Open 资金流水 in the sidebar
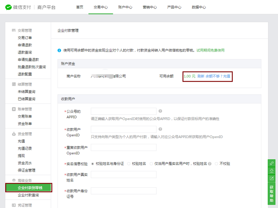 click(25, 163)
